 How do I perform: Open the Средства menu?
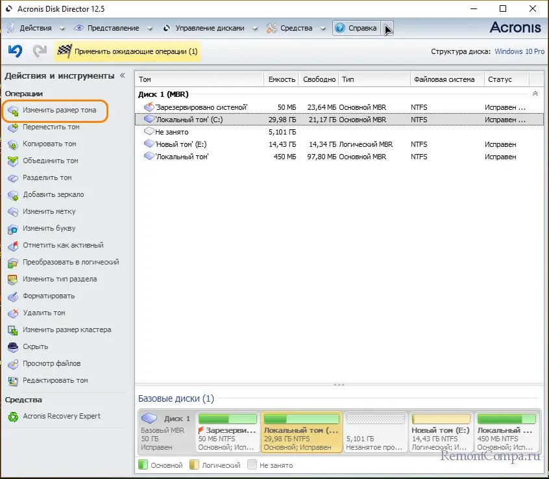coord(296,28)
